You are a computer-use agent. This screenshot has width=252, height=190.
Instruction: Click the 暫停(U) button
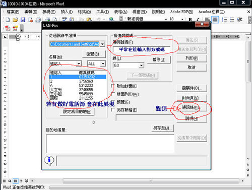159,59
